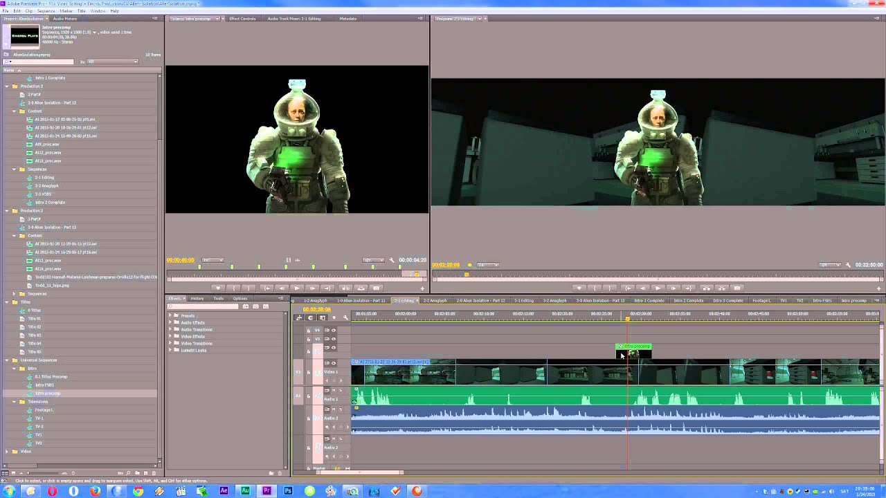The image size is (886, 498).
Task: Click the Project panel search field
Action: [39, 62]
